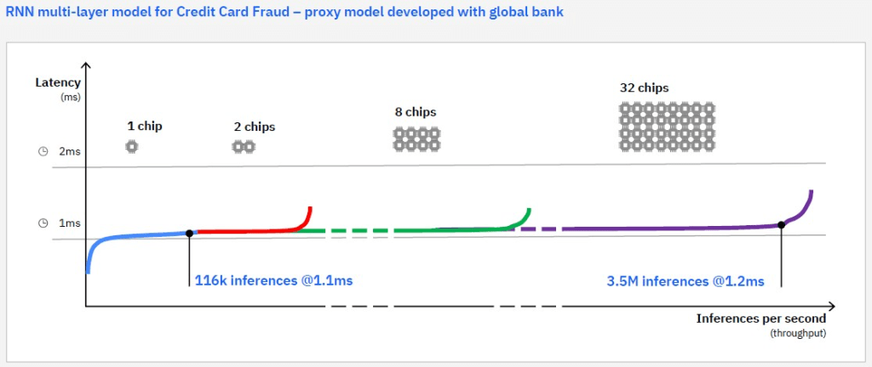This screenshot has width=872, height=367.
Task: Click the '(throughput)' caption text
Action: pyautogui.click(x=797, y=333)
